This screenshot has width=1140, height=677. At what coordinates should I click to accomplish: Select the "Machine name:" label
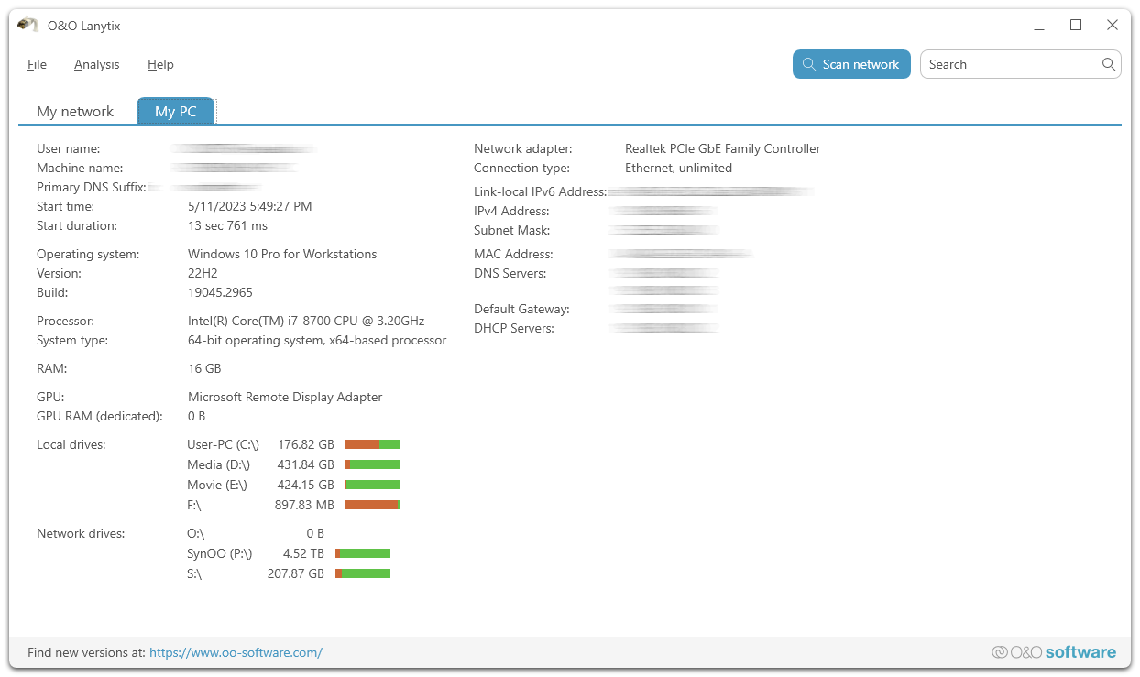[x=80, y=168]
